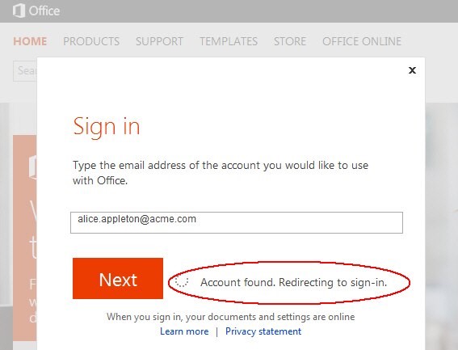Click the loading spinner beside Next

coord(182,282)
